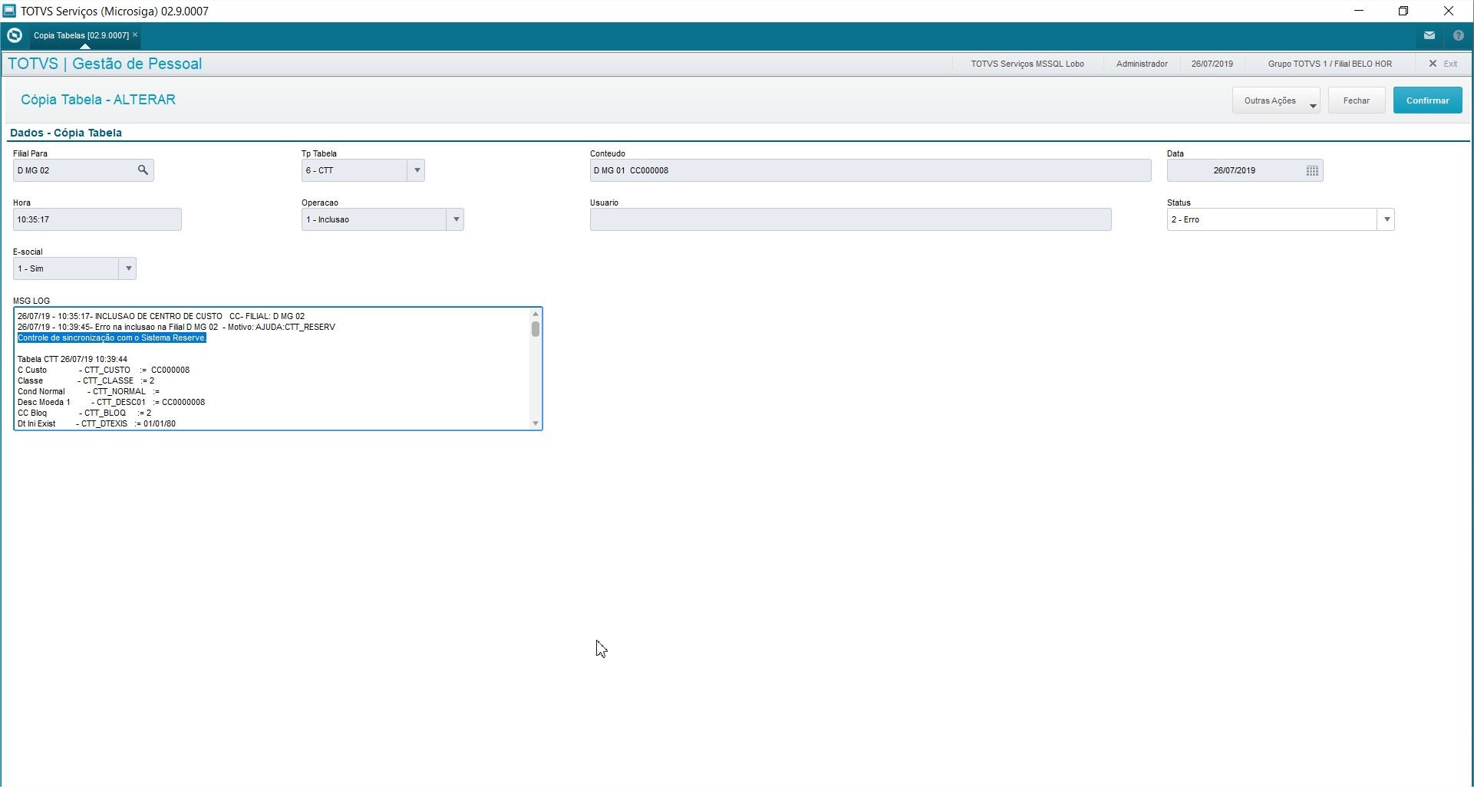Restore down the TOTVS Serviços window
Screen dimensions: 1474x787
1403,11
